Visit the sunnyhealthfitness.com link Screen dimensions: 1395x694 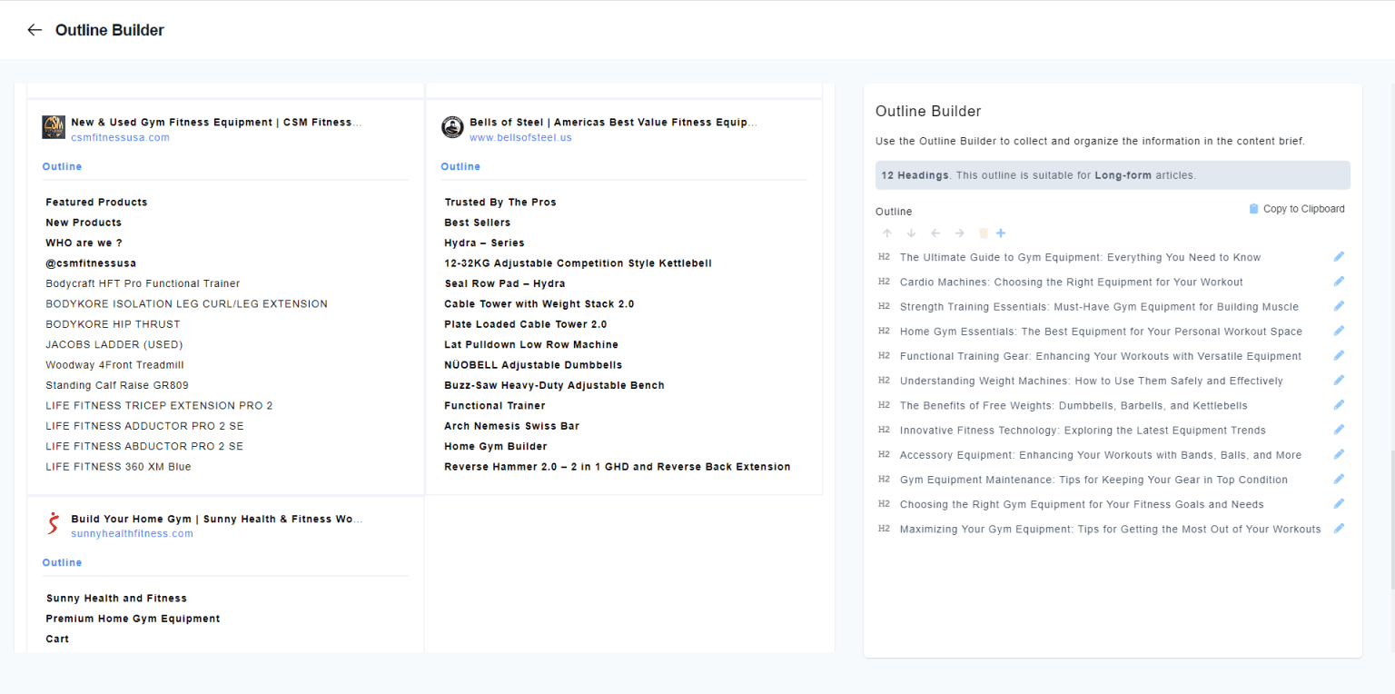point(132,534)
